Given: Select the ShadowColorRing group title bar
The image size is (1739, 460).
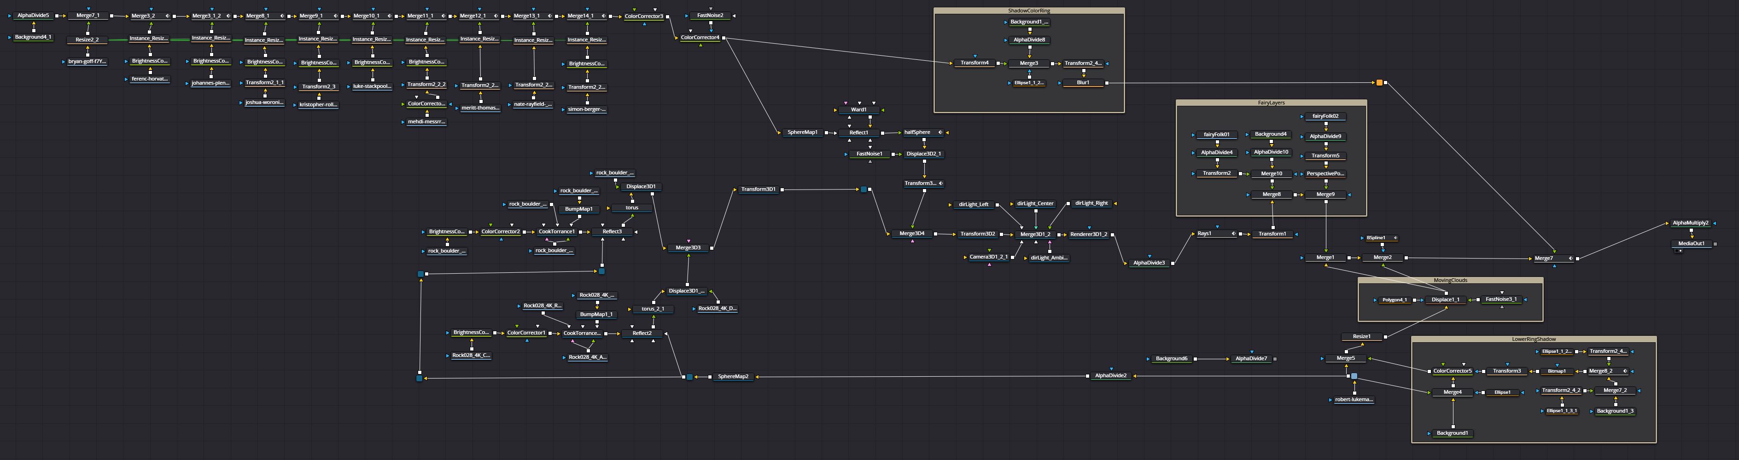Looking at the screenshot, I should coord(1029,11).
